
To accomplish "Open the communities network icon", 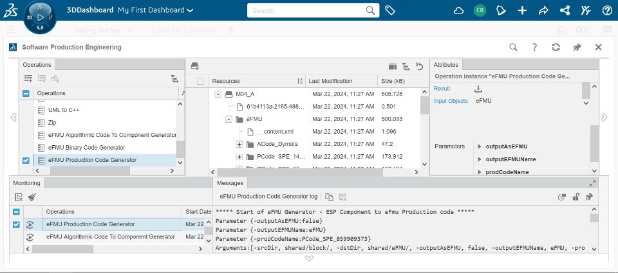I will click(565, 11).
